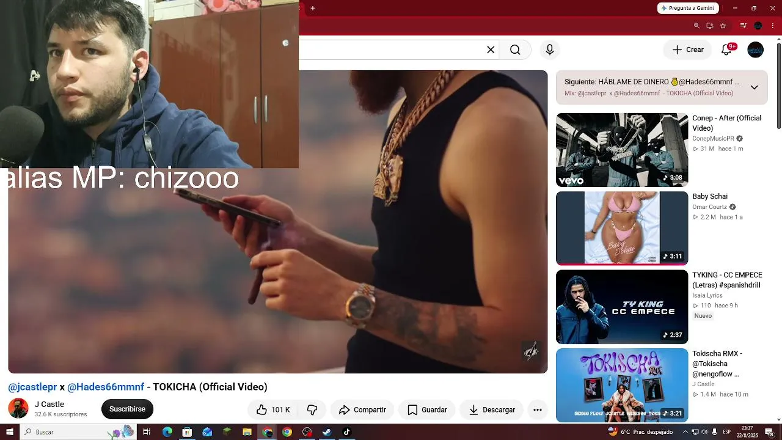
Task: Start voice search with the microphone icon
Action: 550,50
